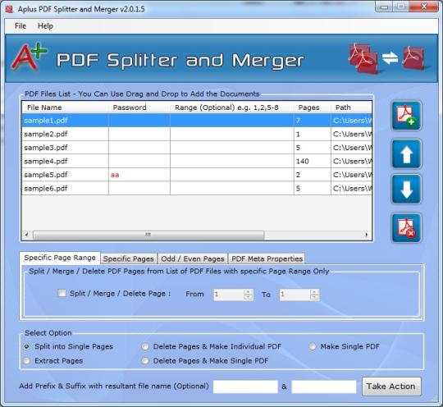Open the Odd / Even Pages tab
Screen dimensions: 443x407
(193, 258)
